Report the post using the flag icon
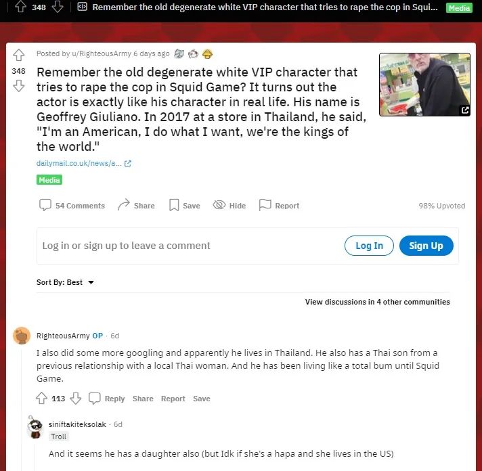The width and height of the screenshot is (482, 471). (279, 205)
